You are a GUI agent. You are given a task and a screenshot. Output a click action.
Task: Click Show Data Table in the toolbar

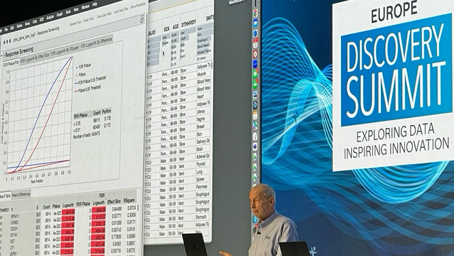104,15
